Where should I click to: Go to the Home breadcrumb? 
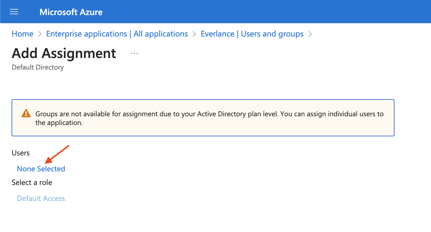pos(22,34)
